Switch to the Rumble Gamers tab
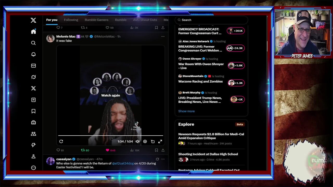 97,20
